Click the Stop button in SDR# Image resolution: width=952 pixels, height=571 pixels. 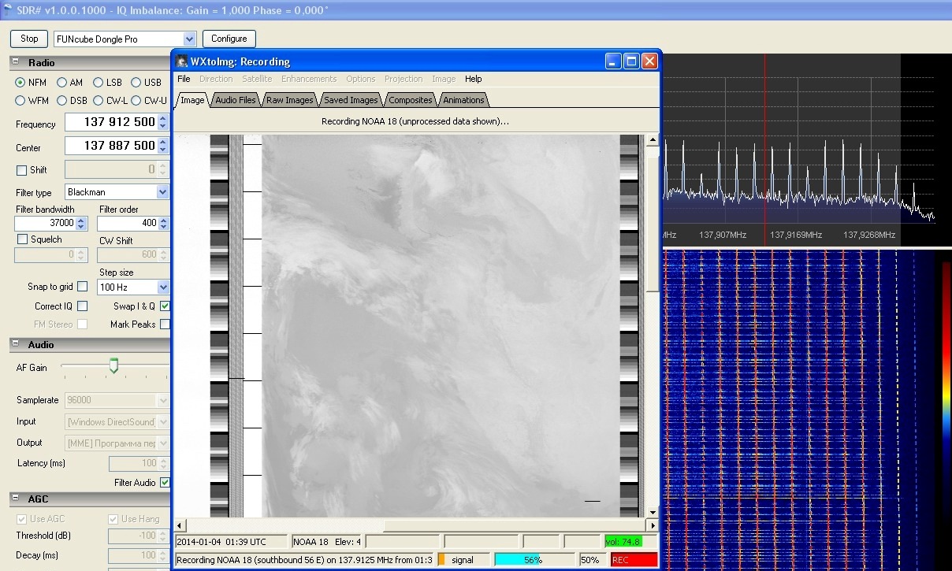point(29,39)
